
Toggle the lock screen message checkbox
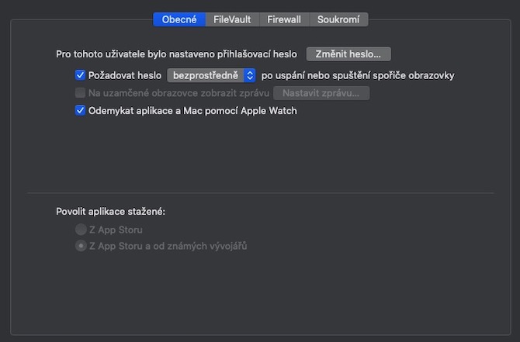coord(80,93)
